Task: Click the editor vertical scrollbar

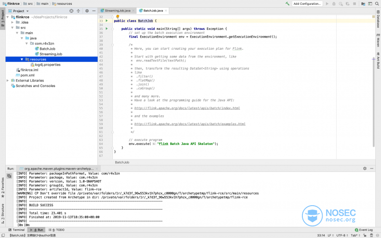Action: 373,103
